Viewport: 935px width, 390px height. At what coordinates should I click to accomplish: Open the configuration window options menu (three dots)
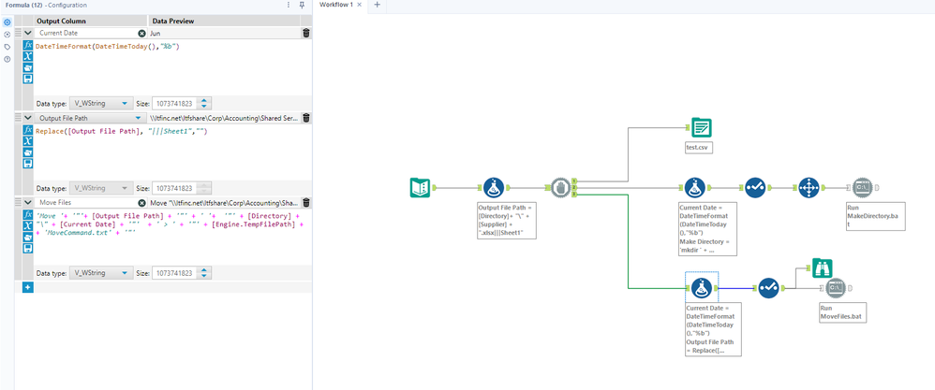tap(289, 5)
